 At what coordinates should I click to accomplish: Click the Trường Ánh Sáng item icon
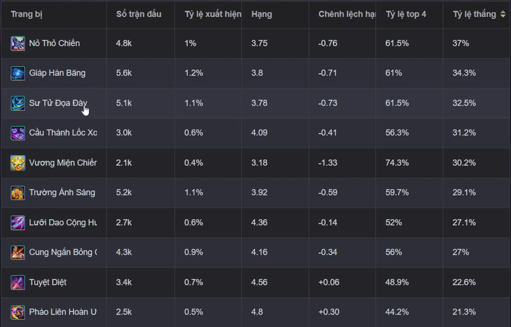(18, 192)
